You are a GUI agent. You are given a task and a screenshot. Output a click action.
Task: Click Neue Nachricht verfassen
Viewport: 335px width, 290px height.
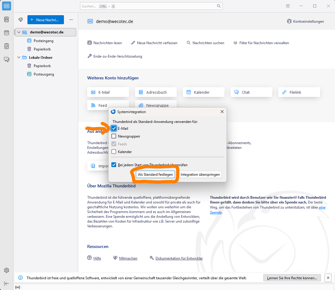click(154, 43)
